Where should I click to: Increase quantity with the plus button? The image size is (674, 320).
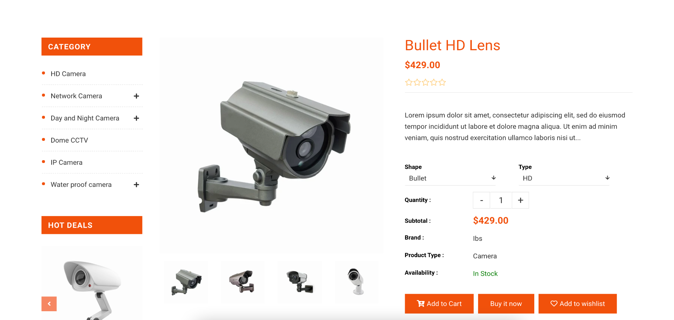click(x=520, y=200)
